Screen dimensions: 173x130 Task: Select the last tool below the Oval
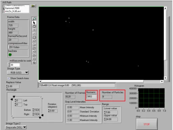tap(34, 63)
